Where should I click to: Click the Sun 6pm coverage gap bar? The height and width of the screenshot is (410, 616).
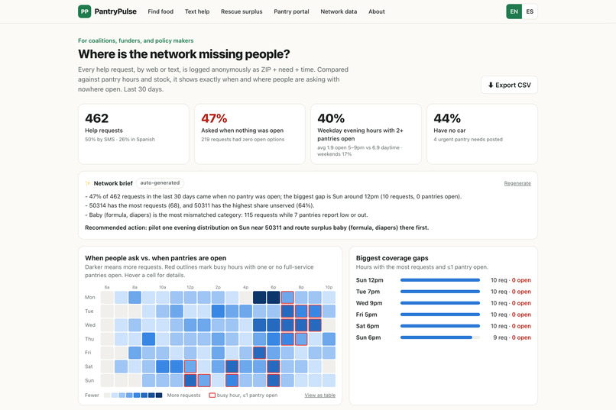(x=440, y=337)
